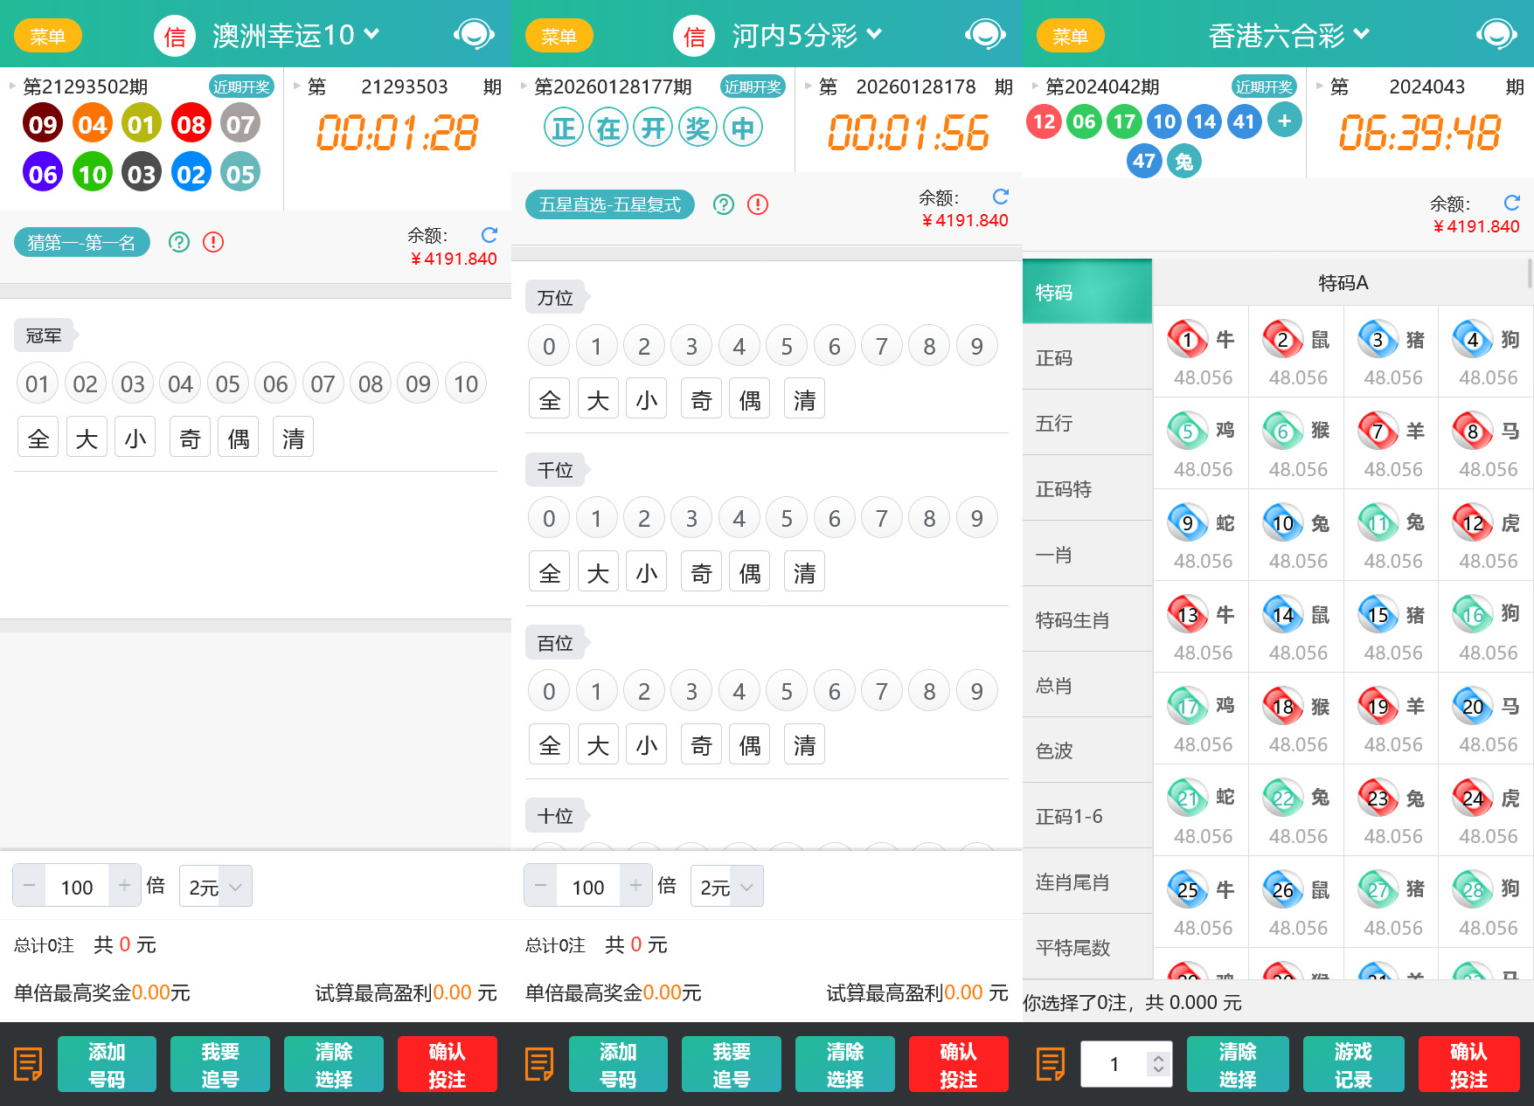Refresh balance in the 香港六合彩 panel
The image size is (1534, 1106).
pyautogui.click(x=1512, y=203)
